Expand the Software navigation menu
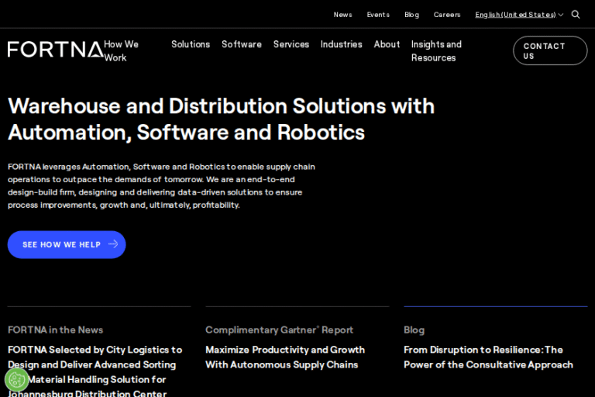 [242, 44]
